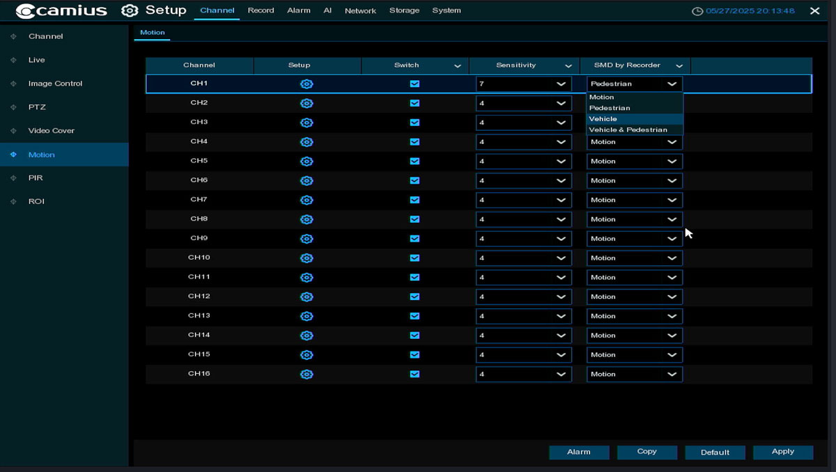Uncheck the Switch box for CH10
Viewport: 836px width, 472px height.
(415, 258)
